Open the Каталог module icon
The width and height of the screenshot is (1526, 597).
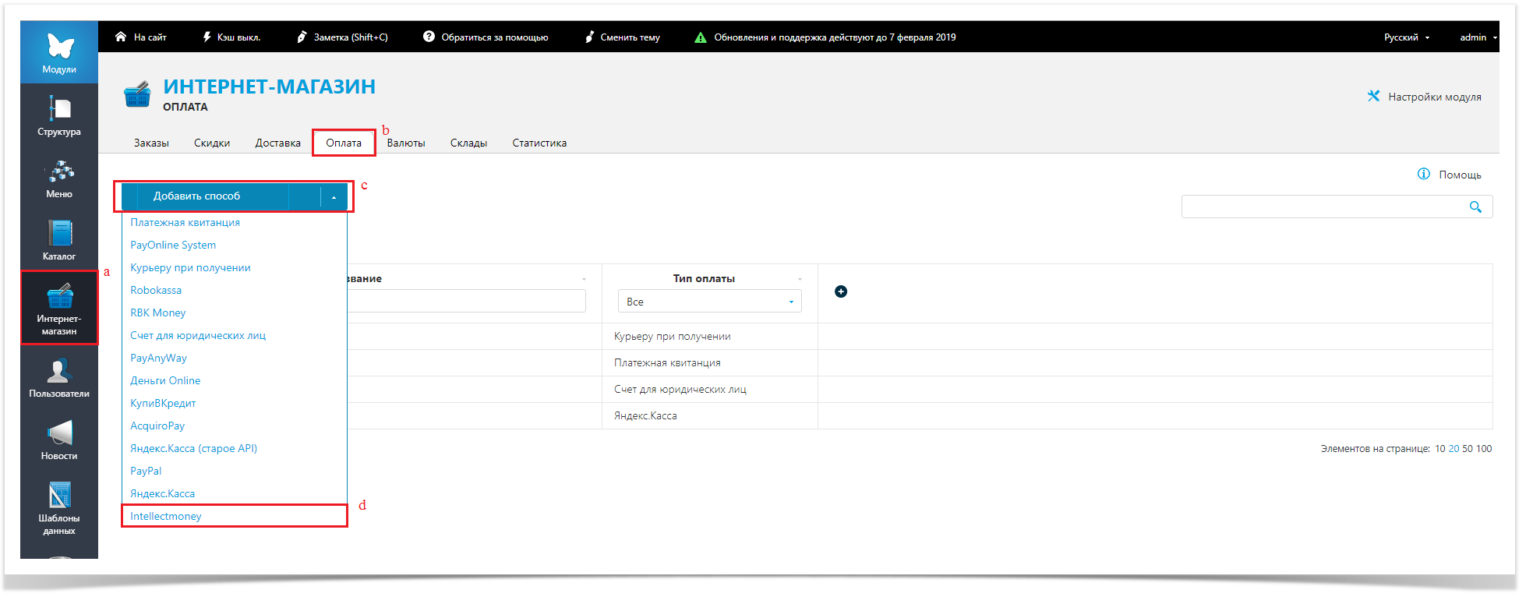[x=59, y=235]
